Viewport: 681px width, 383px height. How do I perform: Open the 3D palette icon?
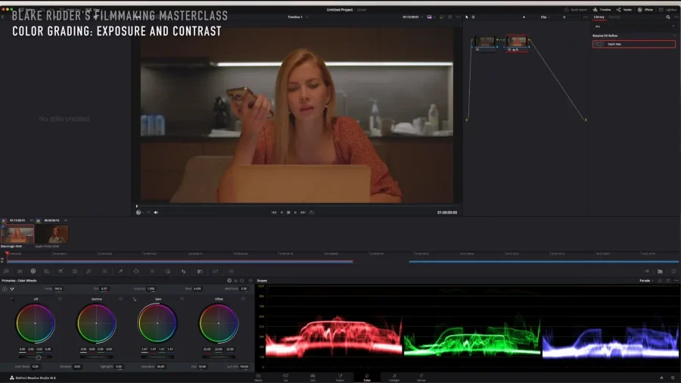click(x=231, y=272)
